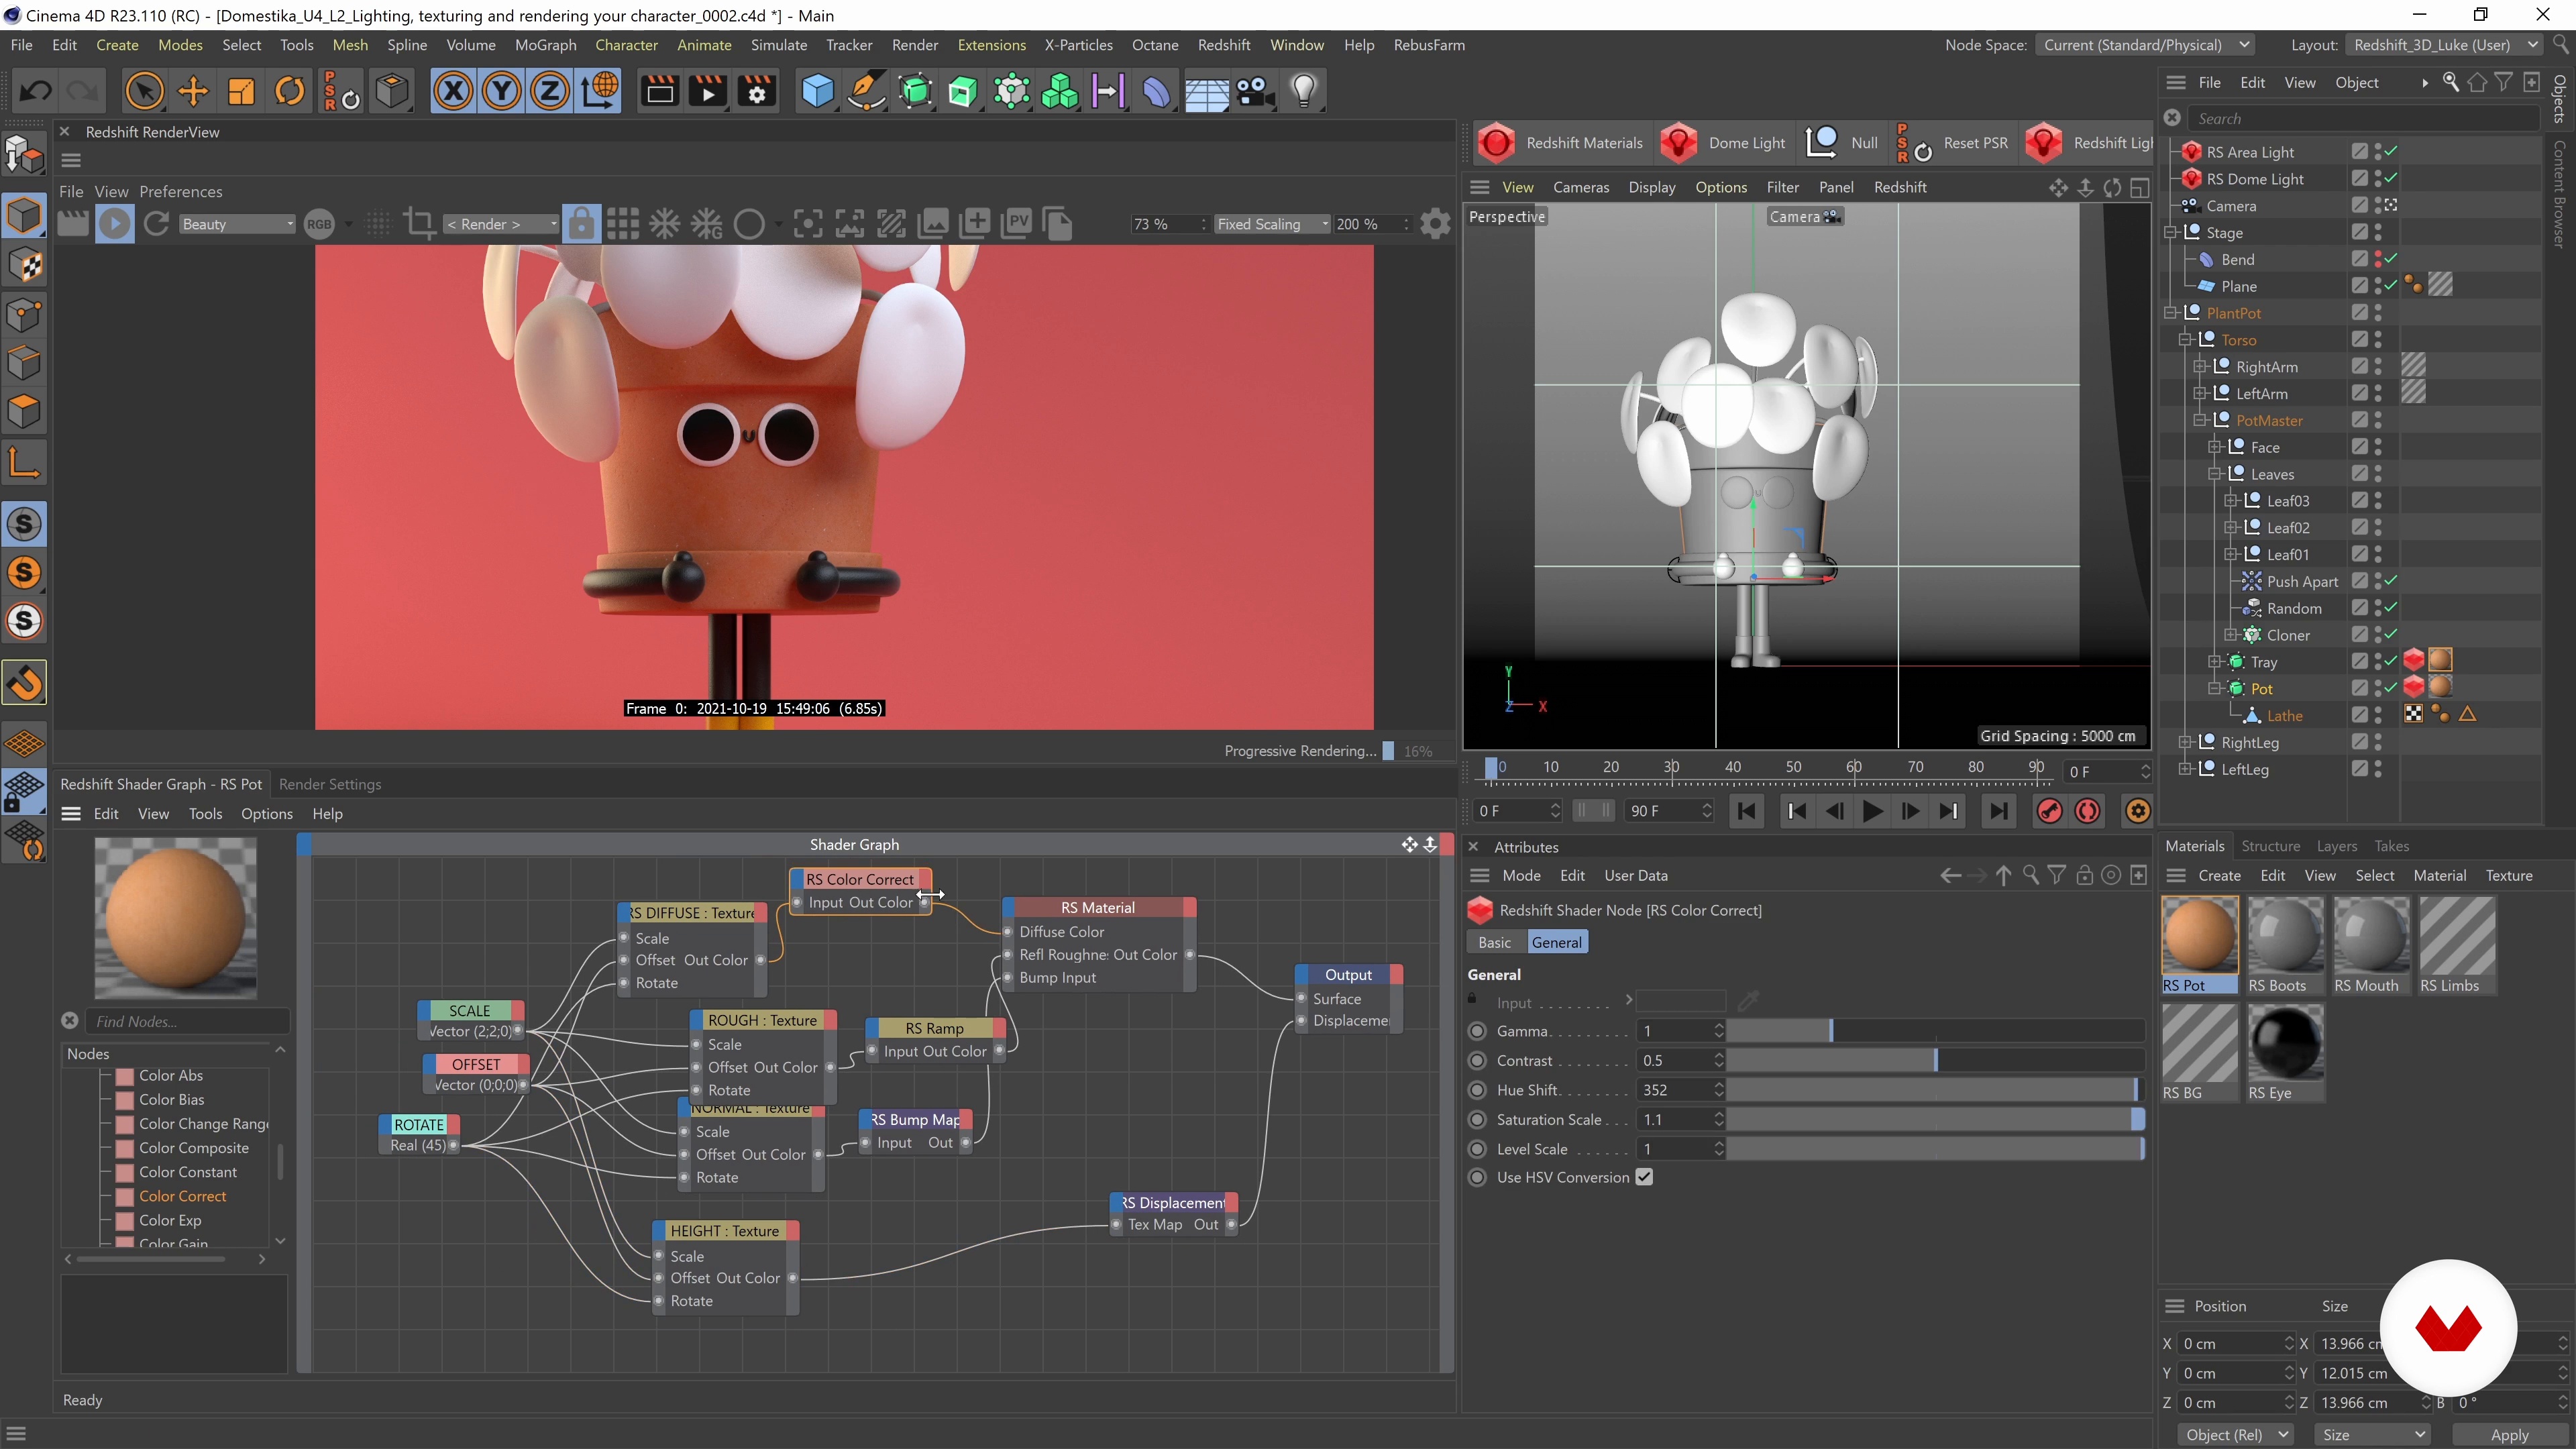Open the MoGraph menu

[545, 45]
